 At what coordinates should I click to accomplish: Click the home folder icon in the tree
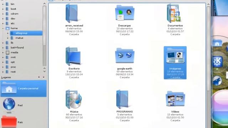click(x=7, y=28)
